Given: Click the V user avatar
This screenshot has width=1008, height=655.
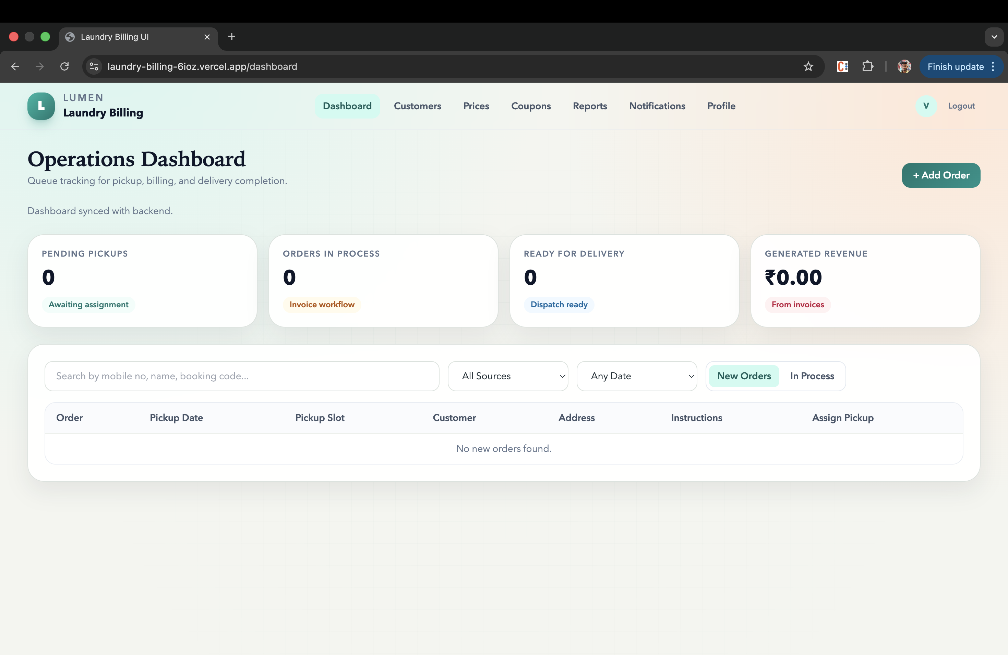Looking at the screenshot, I should pyautogui.click(x=926, y=106).
